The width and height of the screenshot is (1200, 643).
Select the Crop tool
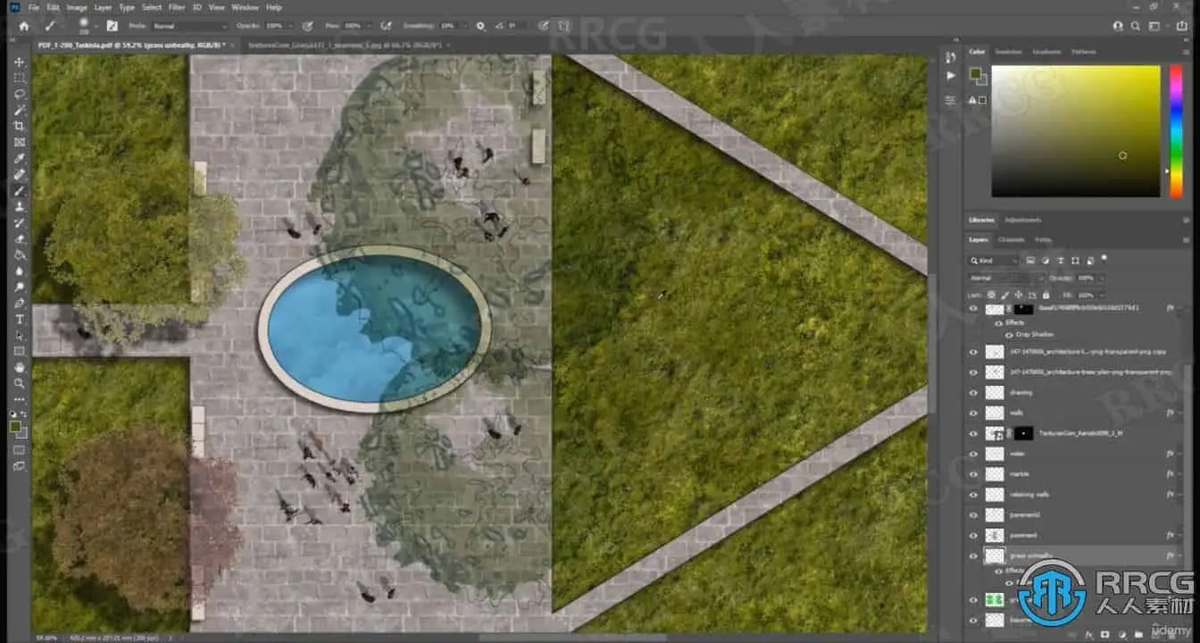[x=20, y=126]
